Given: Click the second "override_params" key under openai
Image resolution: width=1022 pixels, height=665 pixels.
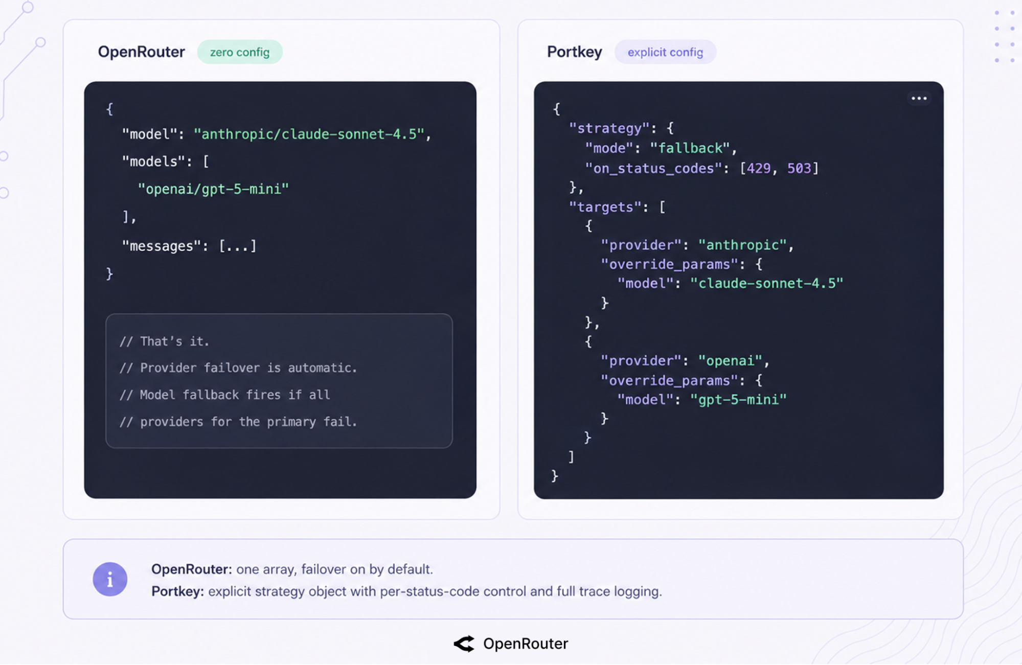Looking at the screenshot, I should (x=670, y=381).
